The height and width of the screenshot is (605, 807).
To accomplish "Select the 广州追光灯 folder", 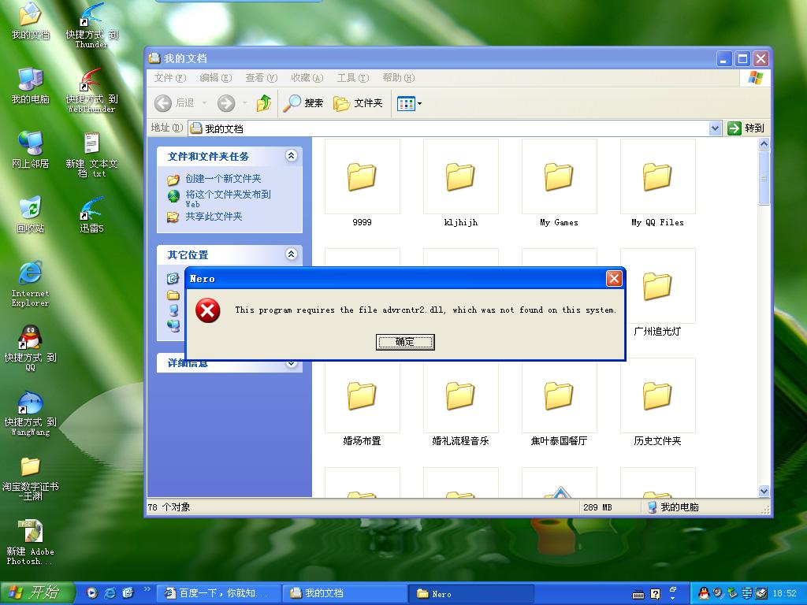I will click(658, 293).
